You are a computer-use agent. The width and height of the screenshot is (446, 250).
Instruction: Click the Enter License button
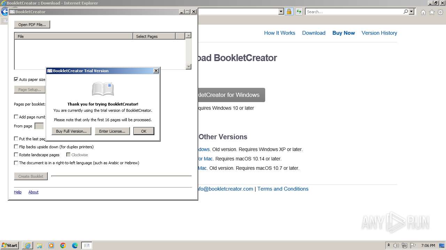(x=112, y=131)
